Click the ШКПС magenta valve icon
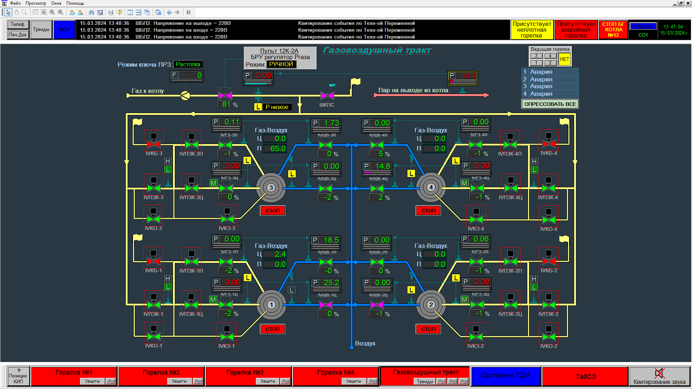The width and height of the screenshot is (692, 389). point(327,95)
